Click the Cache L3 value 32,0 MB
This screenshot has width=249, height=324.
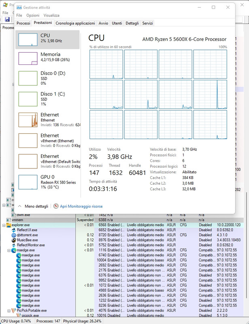click(x=189, y=189)
